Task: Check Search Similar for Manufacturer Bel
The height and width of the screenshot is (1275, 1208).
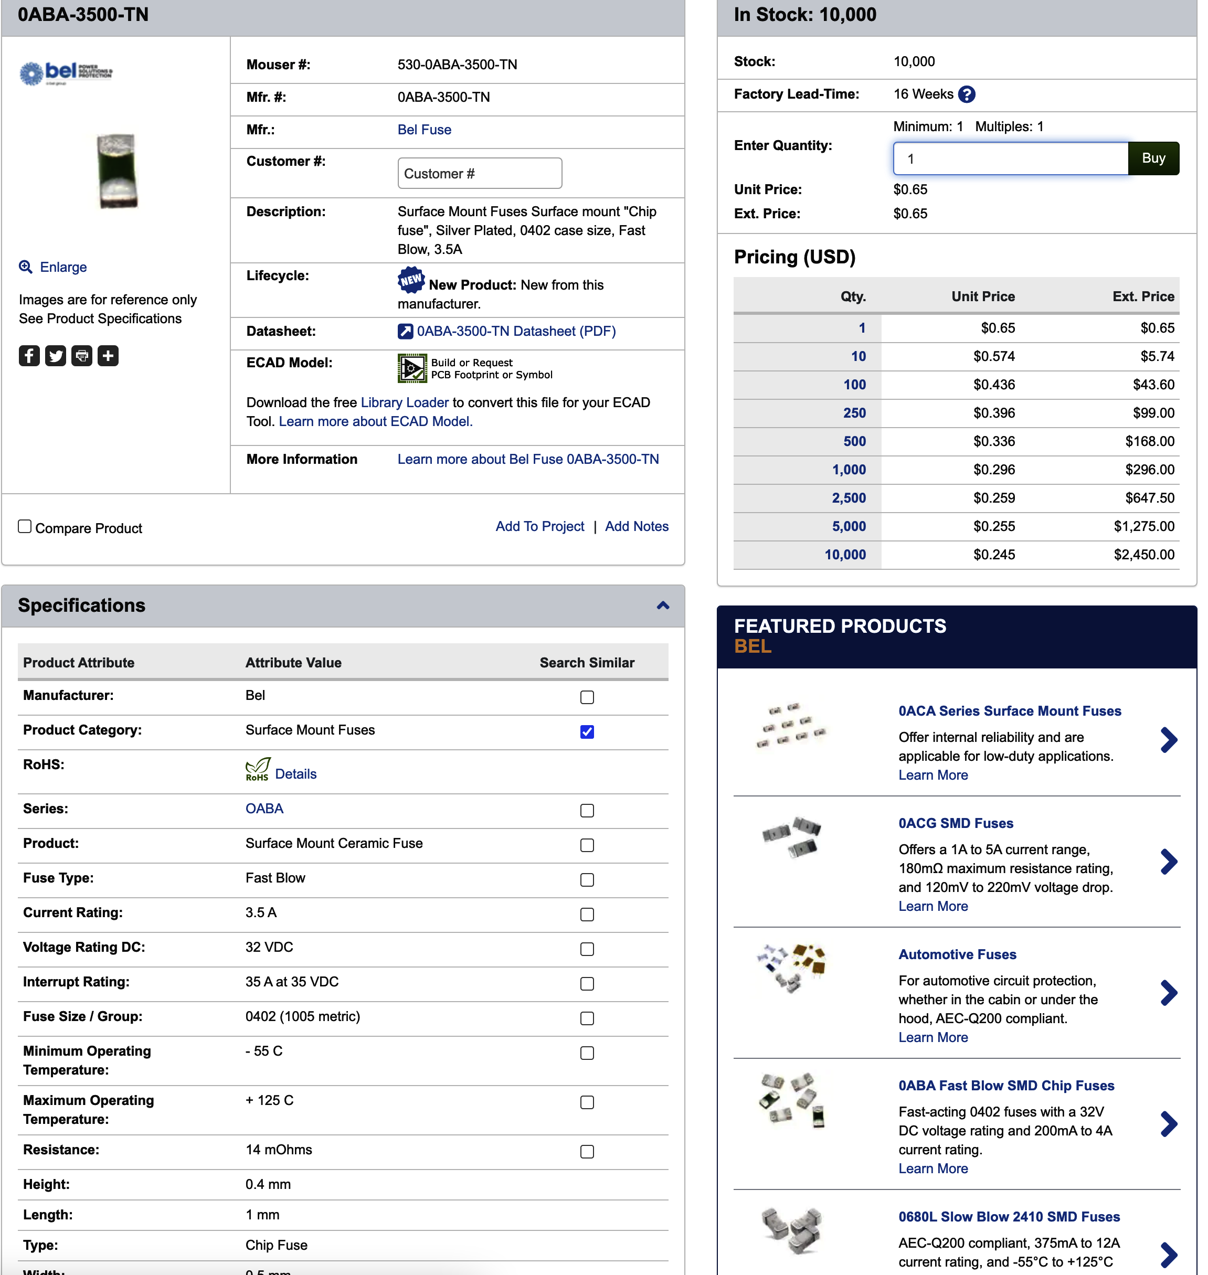Action: pos(587,697)
